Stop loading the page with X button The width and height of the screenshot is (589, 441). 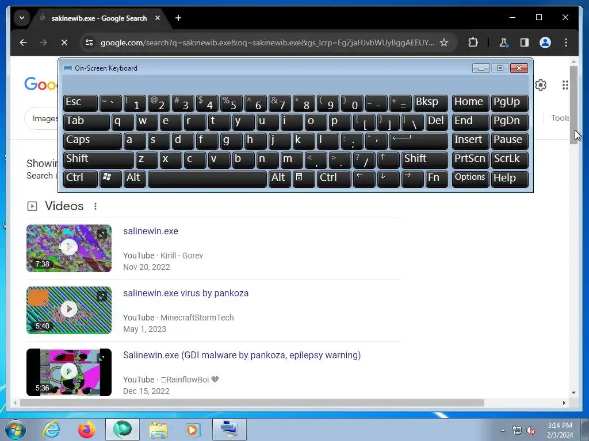tap(64, 42)
